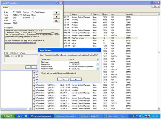Select the eventlog 6009 row at :10 PM
The width and height of the screenshot is (161, 119).
(x=101, y=22)
